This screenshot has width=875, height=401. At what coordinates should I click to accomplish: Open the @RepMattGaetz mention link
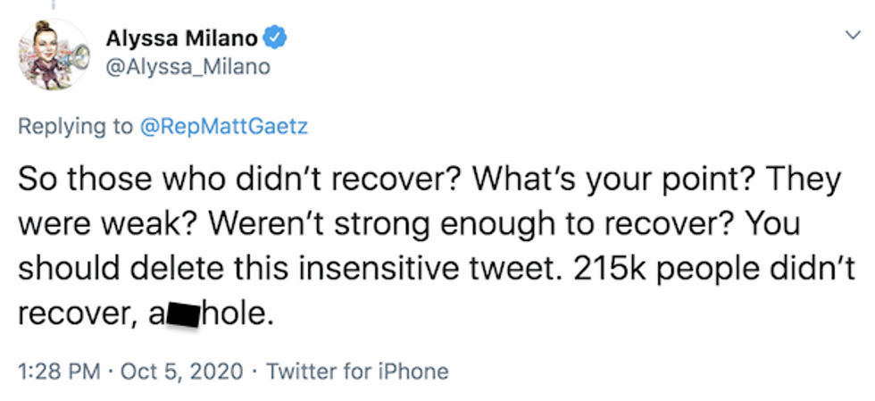click(x=223, y=127)
